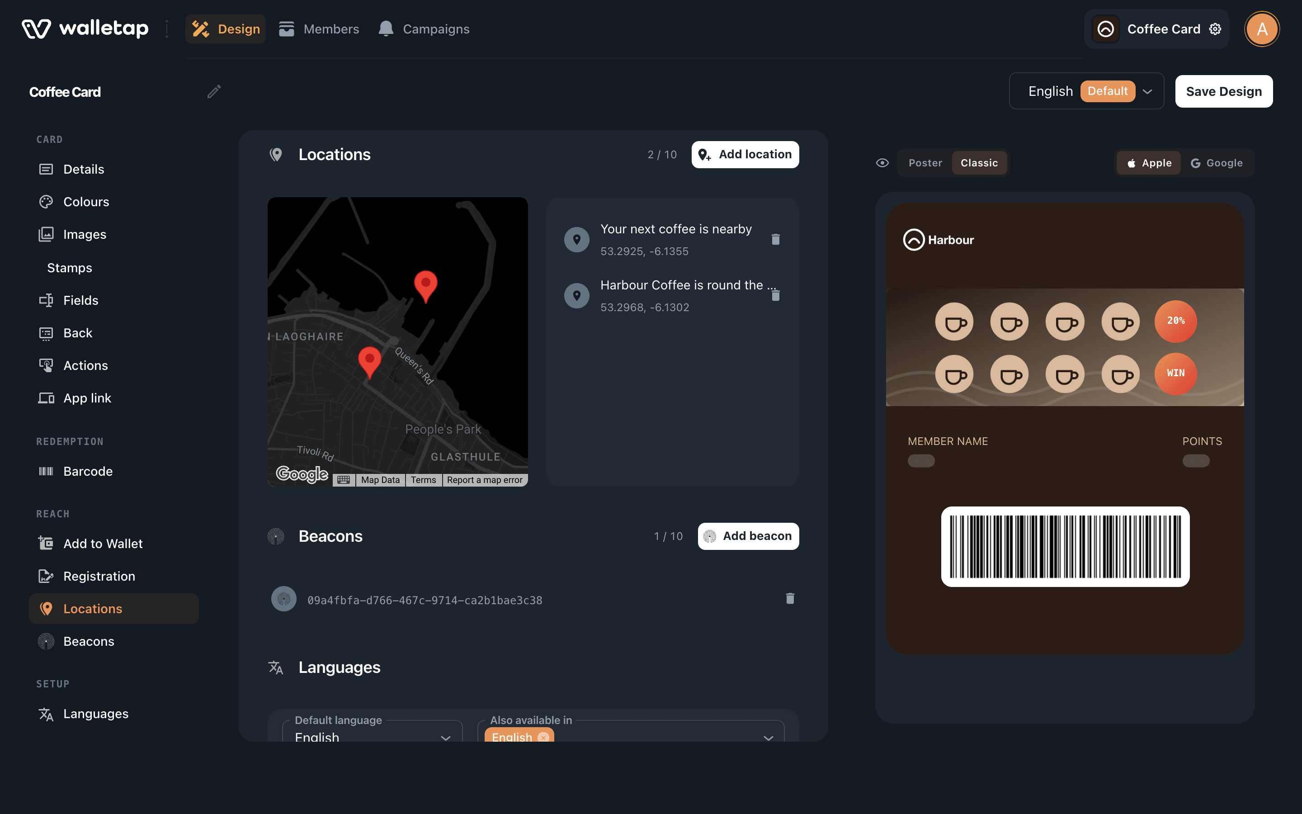1302x814 pixels.
Task: Click Report a map error link
Action: tap(485, 480)
